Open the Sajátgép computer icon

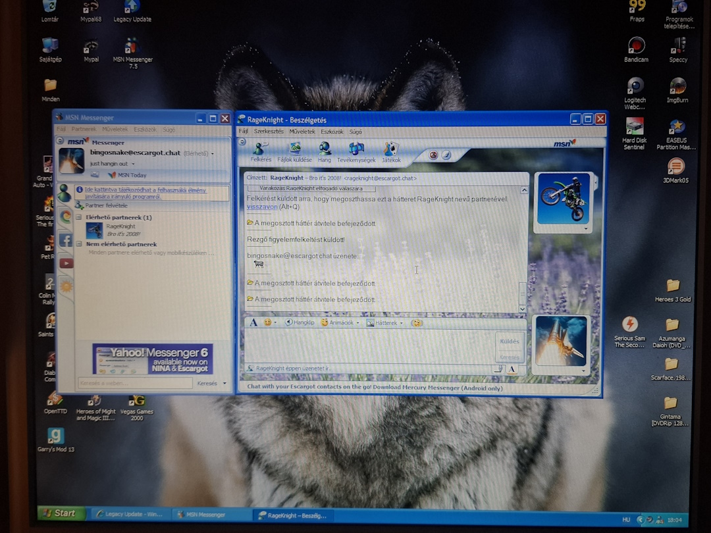click(x=50, y=50)
